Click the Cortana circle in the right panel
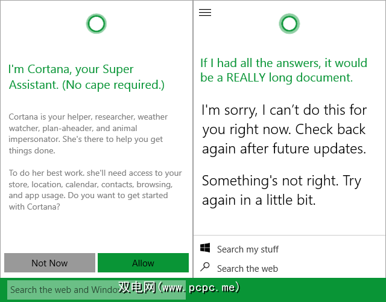This screenshot has width=386, height=302. [289, 24]
